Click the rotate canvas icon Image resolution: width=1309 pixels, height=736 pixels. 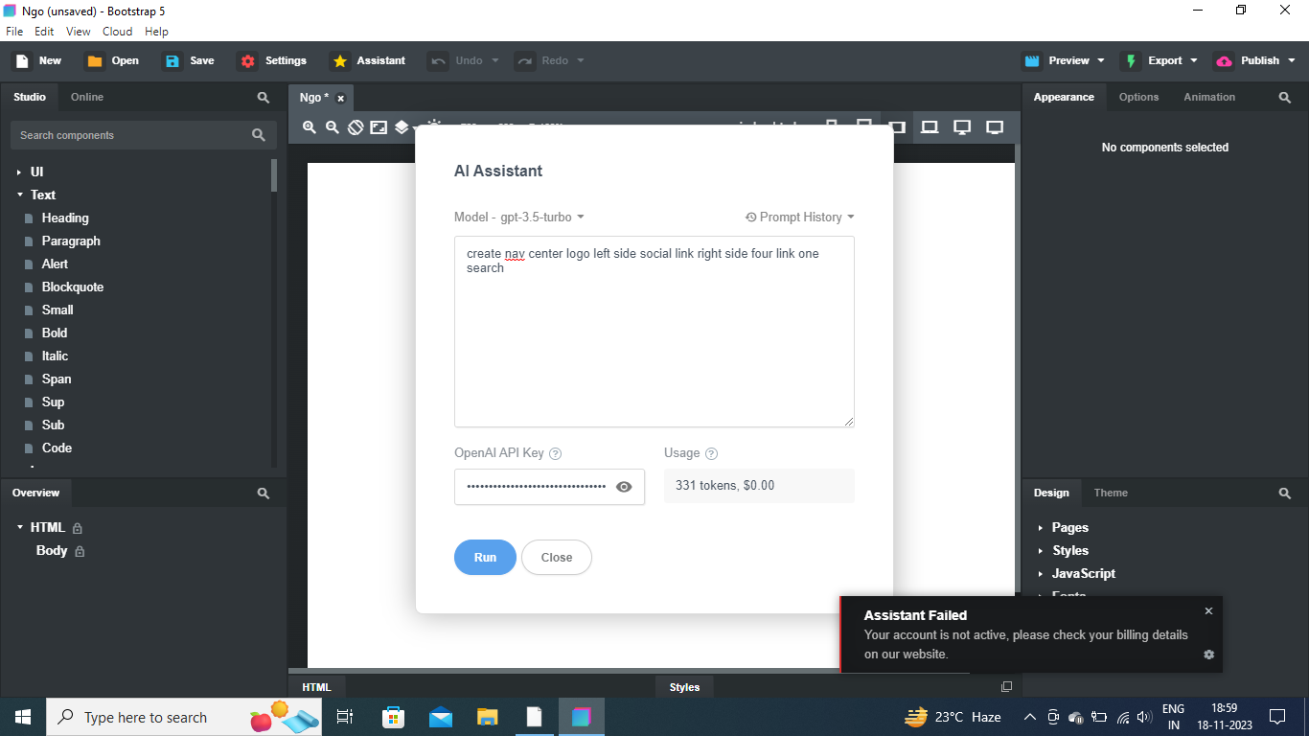point(356,126)
